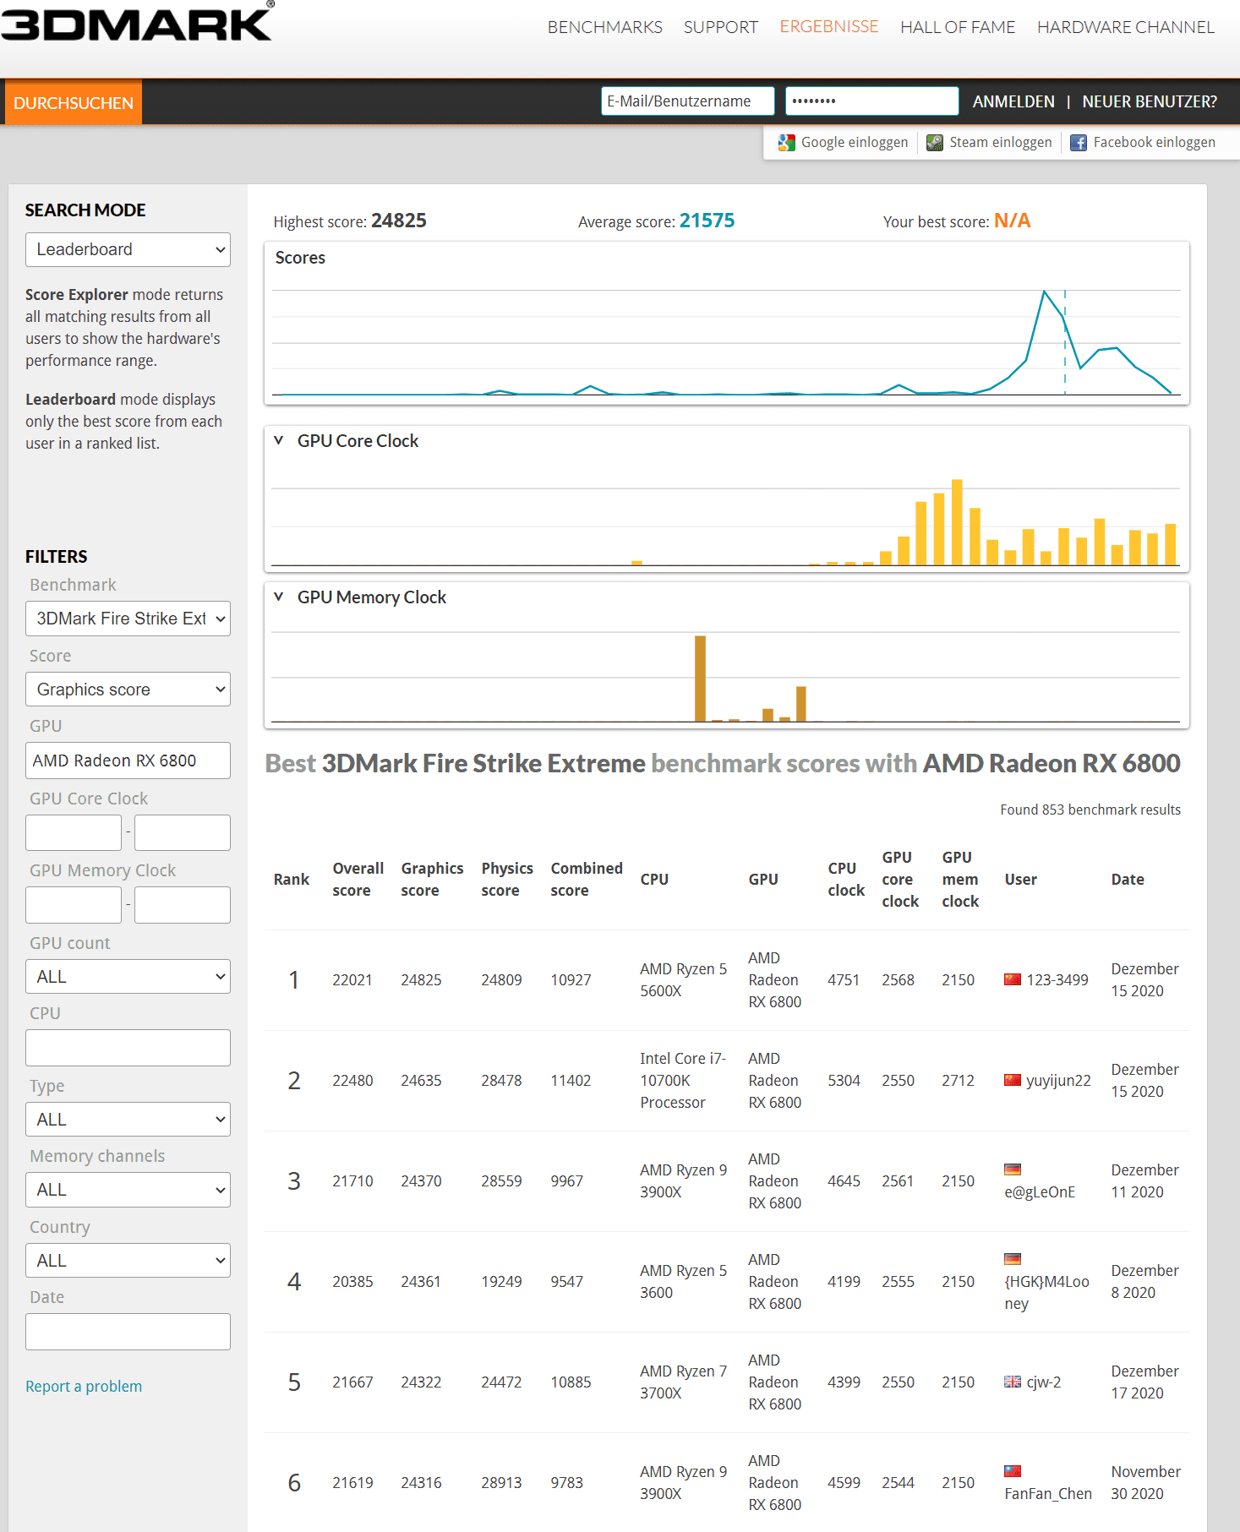Click the GPU filter text field
Image resolution: width=1240 pixels, height=1532 pixels.
tap(128, 761)
